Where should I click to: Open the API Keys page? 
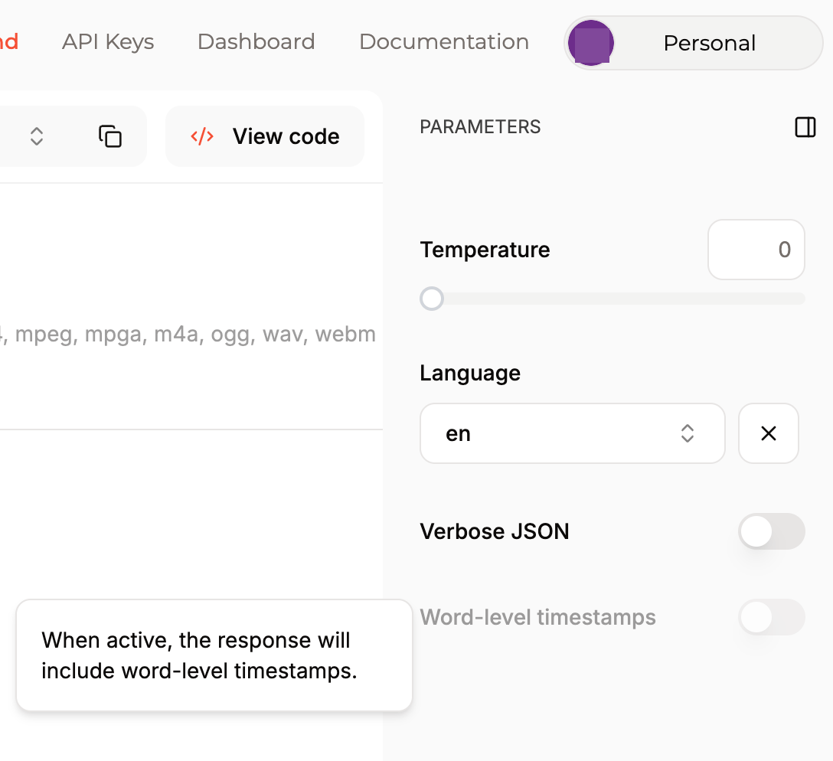(108, 41)
